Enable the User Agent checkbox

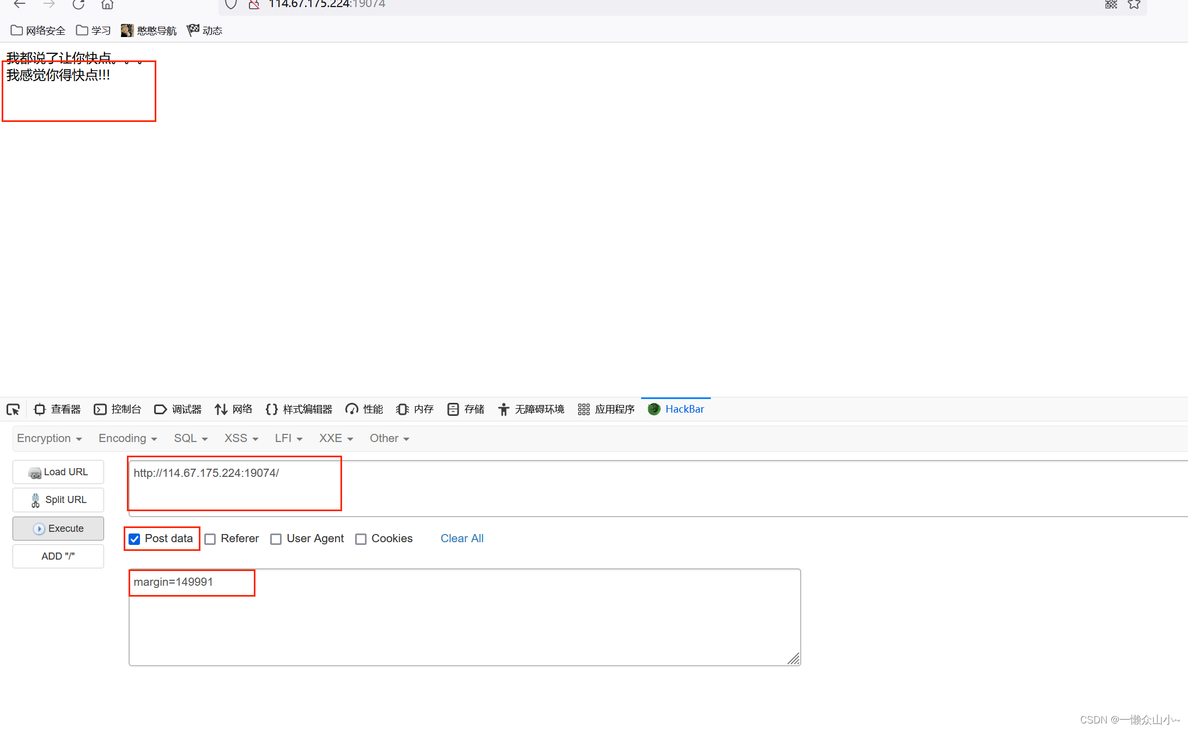(276, 539)
